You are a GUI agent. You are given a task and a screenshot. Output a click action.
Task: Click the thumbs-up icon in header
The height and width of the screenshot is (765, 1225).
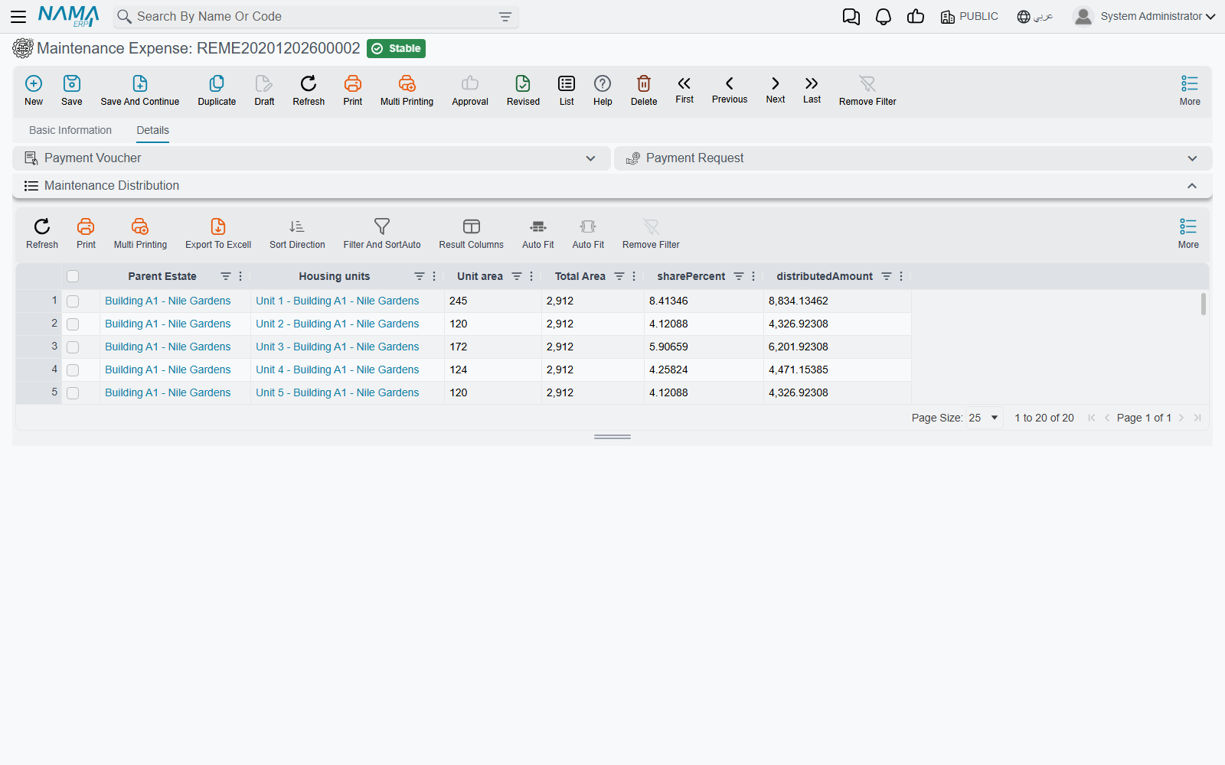click(x=916, y=17)
